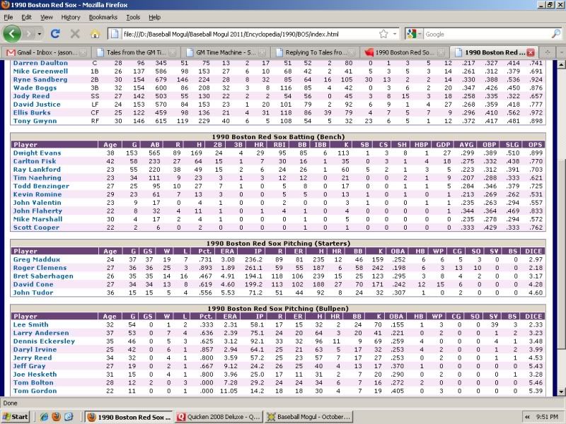Open the File menu
566x424 pixels.
8,17
